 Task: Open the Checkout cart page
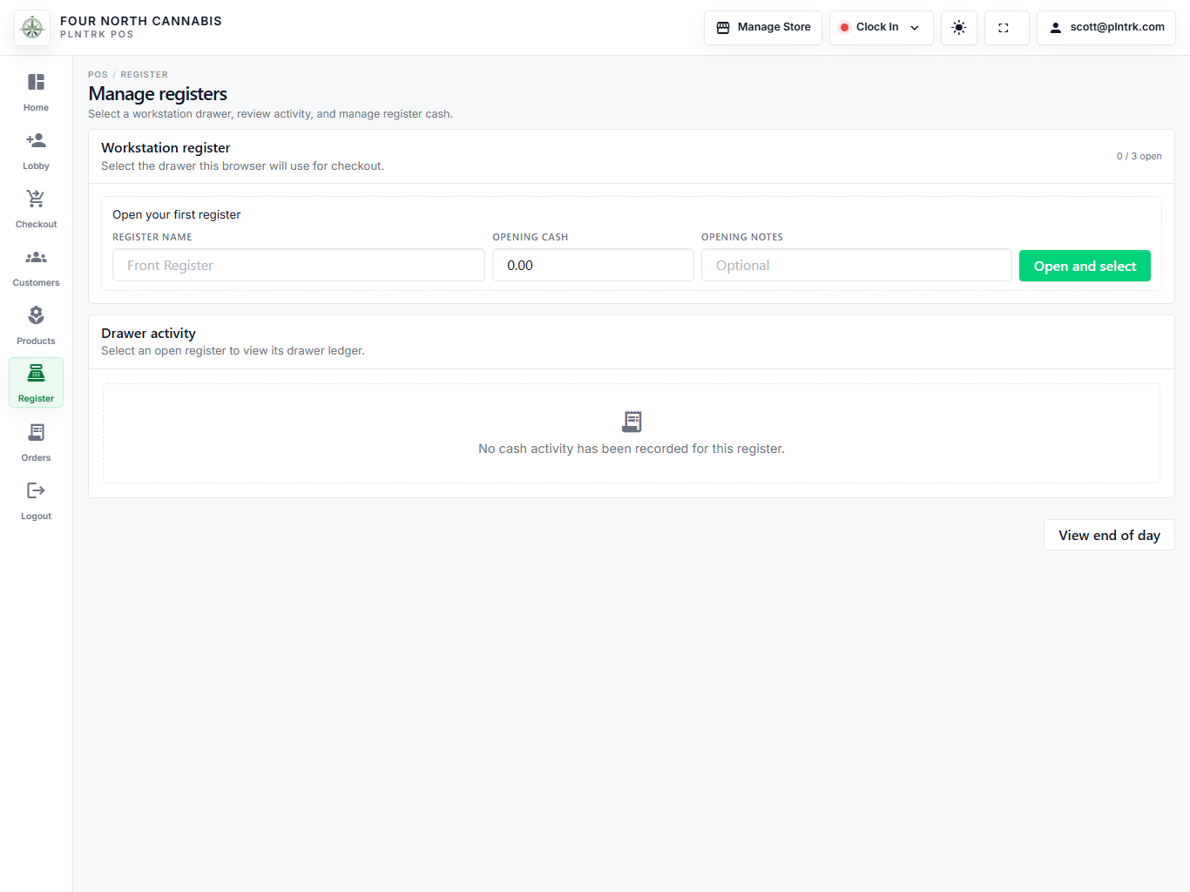36,208
